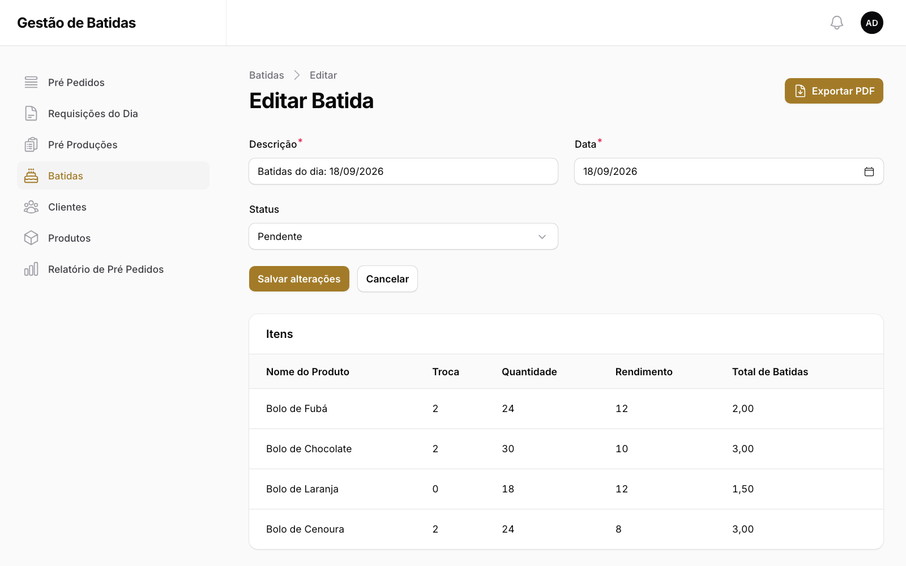Click the Editar Batida page heading
The height and width of the screenshot is (566, 906).
(x=311, y=101)
